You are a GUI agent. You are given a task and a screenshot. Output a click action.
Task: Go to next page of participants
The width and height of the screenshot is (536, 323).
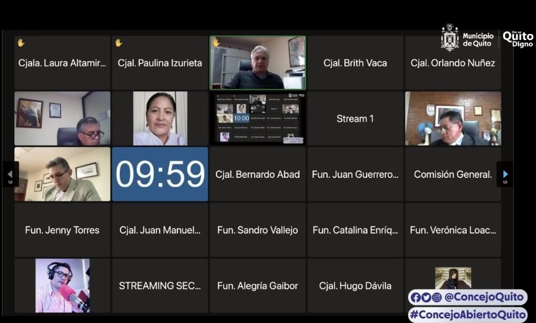click(505, 174)
